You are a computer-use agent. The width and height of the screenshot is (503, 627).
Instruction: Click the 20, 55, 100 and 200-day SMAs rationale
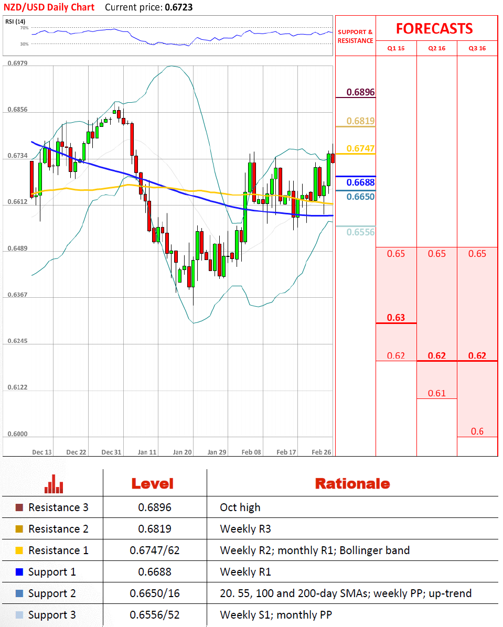346,593
